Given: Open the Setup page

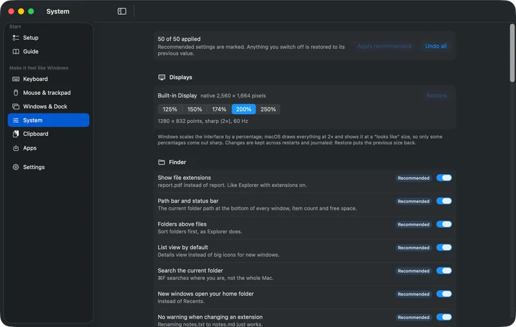Looking at the screenshot, I should tap(48, 38).
